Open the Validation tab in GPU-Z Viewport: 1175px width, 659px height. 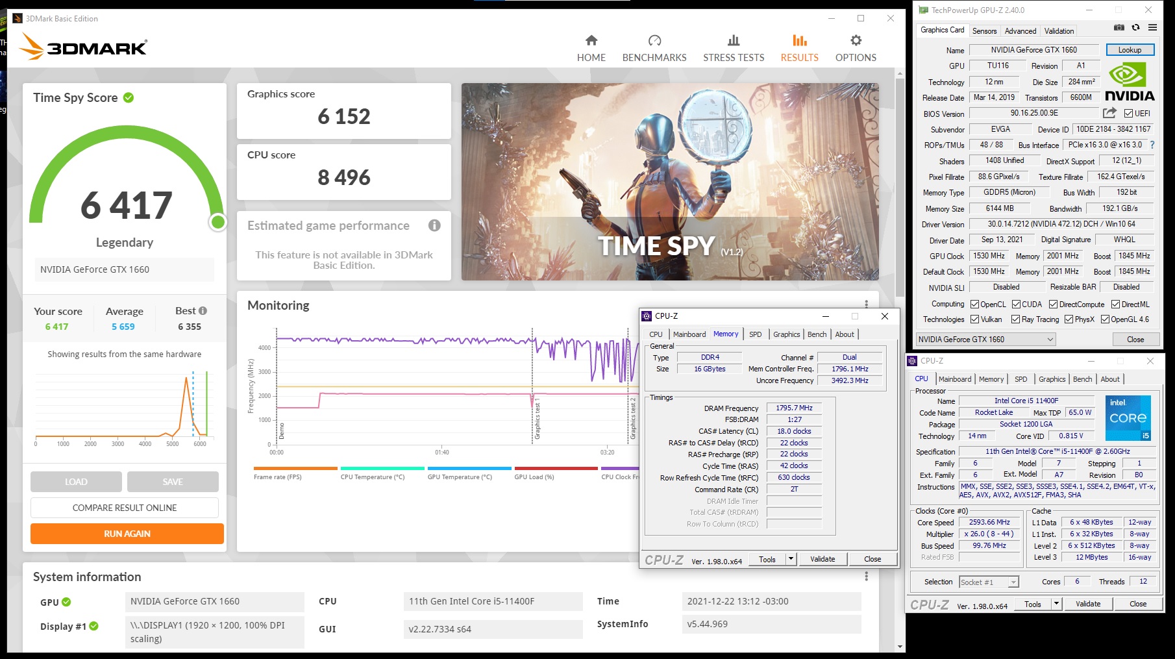[1059, 31]
